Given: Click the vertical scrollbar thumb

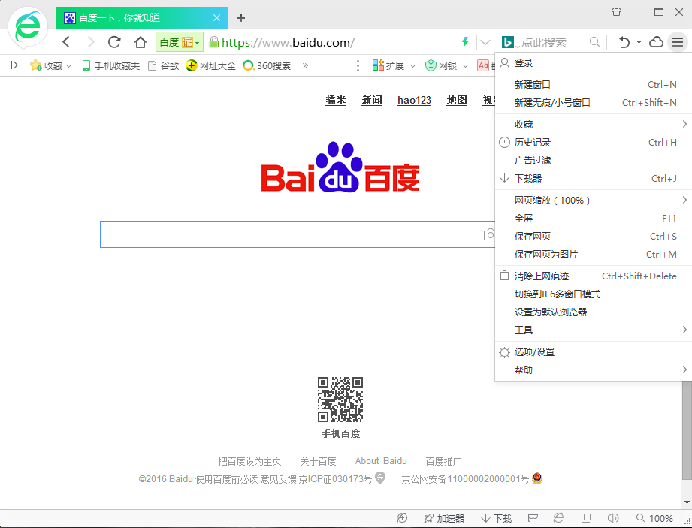Looking at the screenshot, I should (x=687, y=430).
